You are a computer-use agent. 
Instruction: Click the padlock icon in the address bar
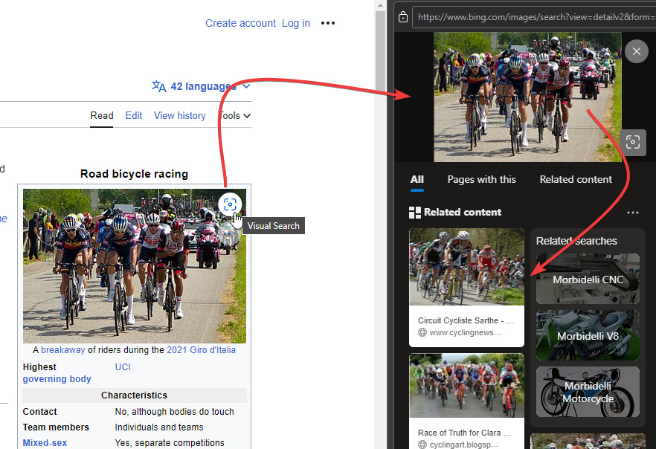click(402, 16)
